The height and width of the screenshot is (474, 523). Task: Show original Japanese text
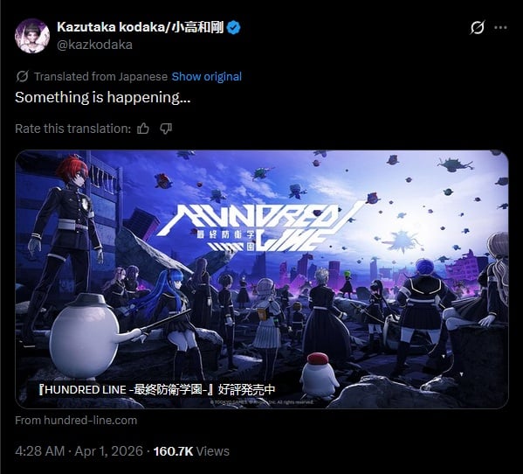tap(206, 76)
